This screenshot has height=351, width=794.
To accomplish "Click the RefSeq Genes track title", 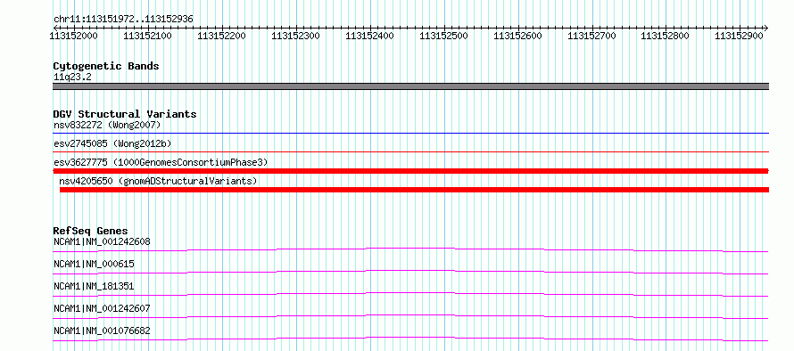I will (91, 231).
